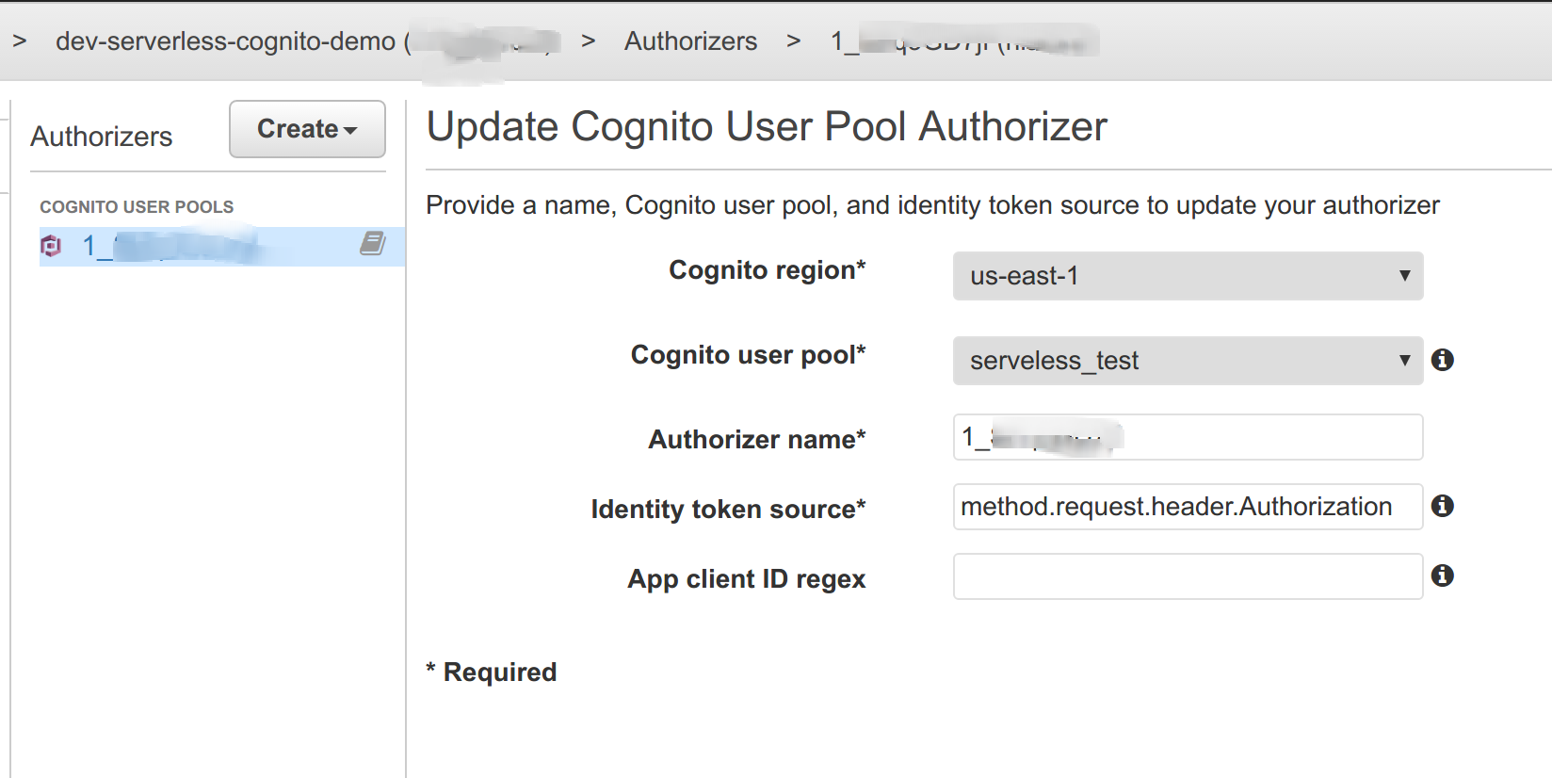
Task: Open the Authorizers breadcrumb link
Action: (x=690, y=41)
